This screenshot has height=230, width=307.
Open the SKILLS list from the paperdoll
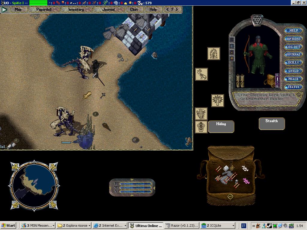coord(294,63)
